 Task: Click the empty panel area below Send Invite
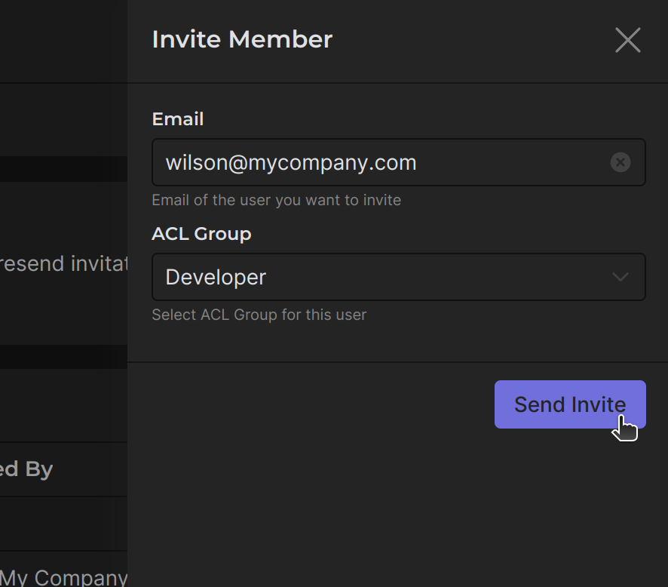click(x=397, y=506)
